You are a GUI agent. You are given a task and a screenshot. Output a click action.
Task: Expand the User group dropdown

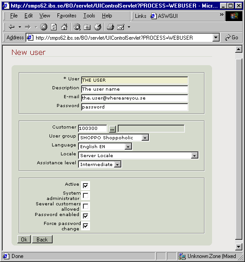point(145,137)
